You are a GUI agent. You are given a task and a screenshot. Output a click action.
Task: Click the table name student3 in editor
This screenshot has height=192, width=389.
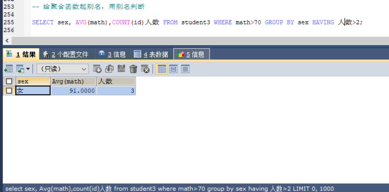pyautogui.click(x=196, y=22)
